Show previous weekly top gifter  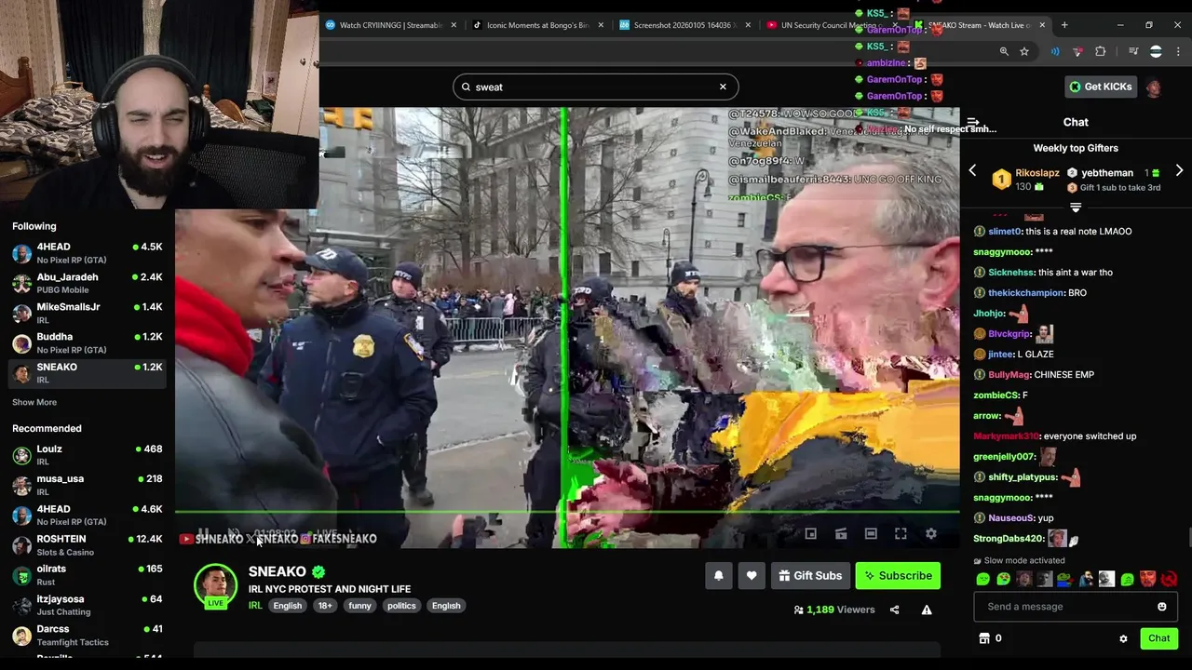[972, 171]
